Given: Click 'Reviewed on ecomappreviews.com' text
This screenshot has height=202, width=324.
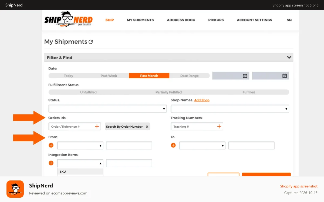Looking at the screenshot, I should [x=58, y=193].
